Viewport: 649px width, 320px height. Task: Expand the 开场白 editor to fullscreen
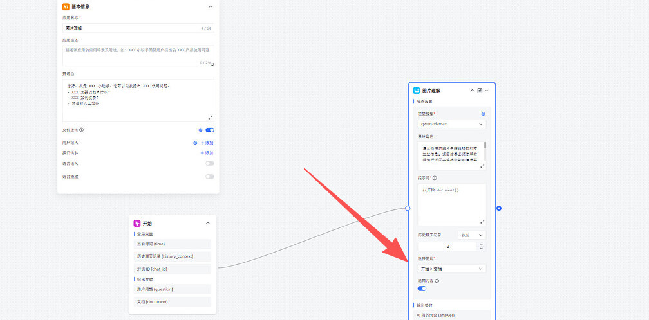pos(211,117)
